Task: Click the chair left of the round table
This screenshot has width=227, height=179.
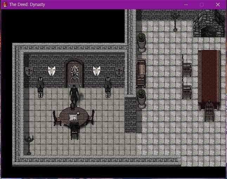Action: (x=57, y=118)
